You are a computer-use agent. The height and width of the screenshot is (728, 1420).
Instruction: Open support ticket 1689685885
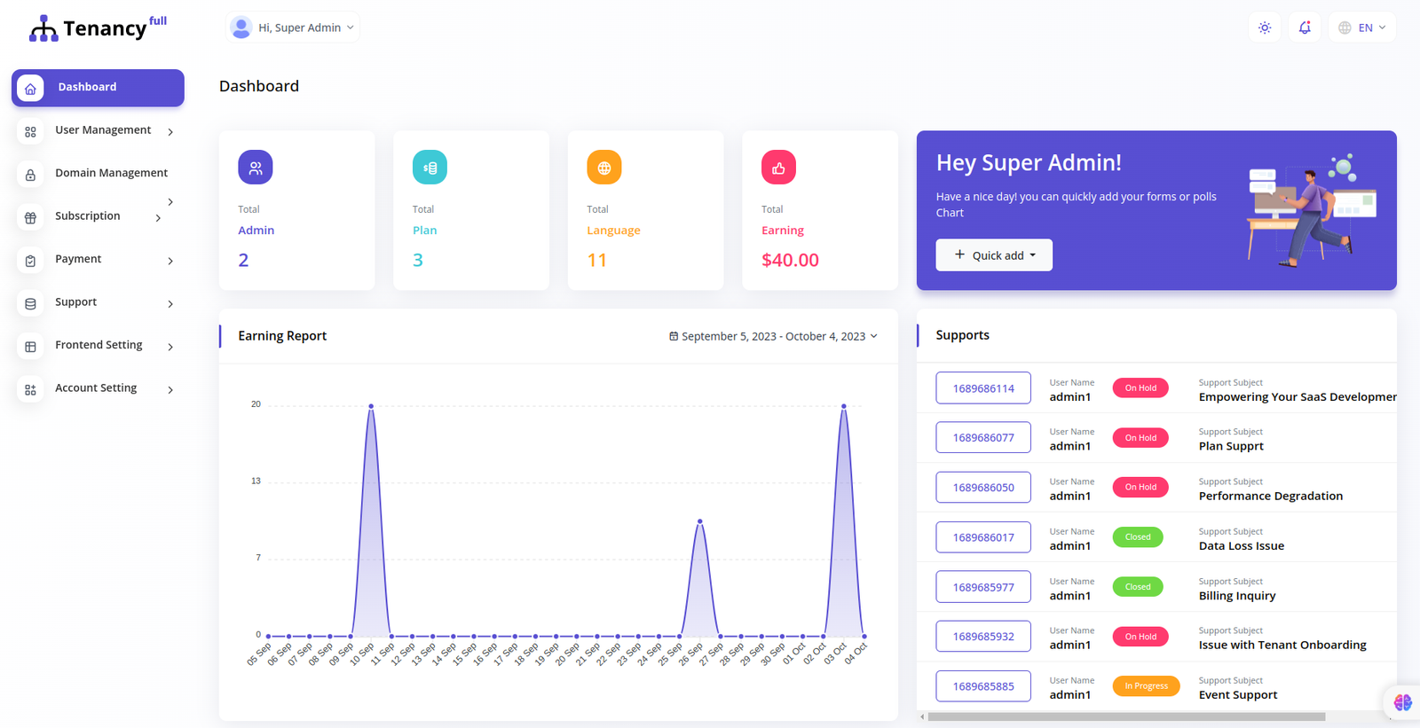tap(983, 686)
